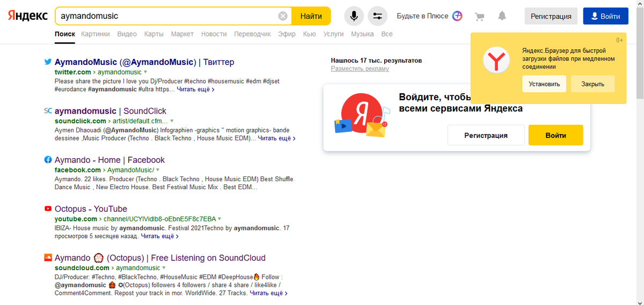644x305 pixels.
Task: Click the youtube.com green URL
Action: pyautogui.click(x=76, y=219)
